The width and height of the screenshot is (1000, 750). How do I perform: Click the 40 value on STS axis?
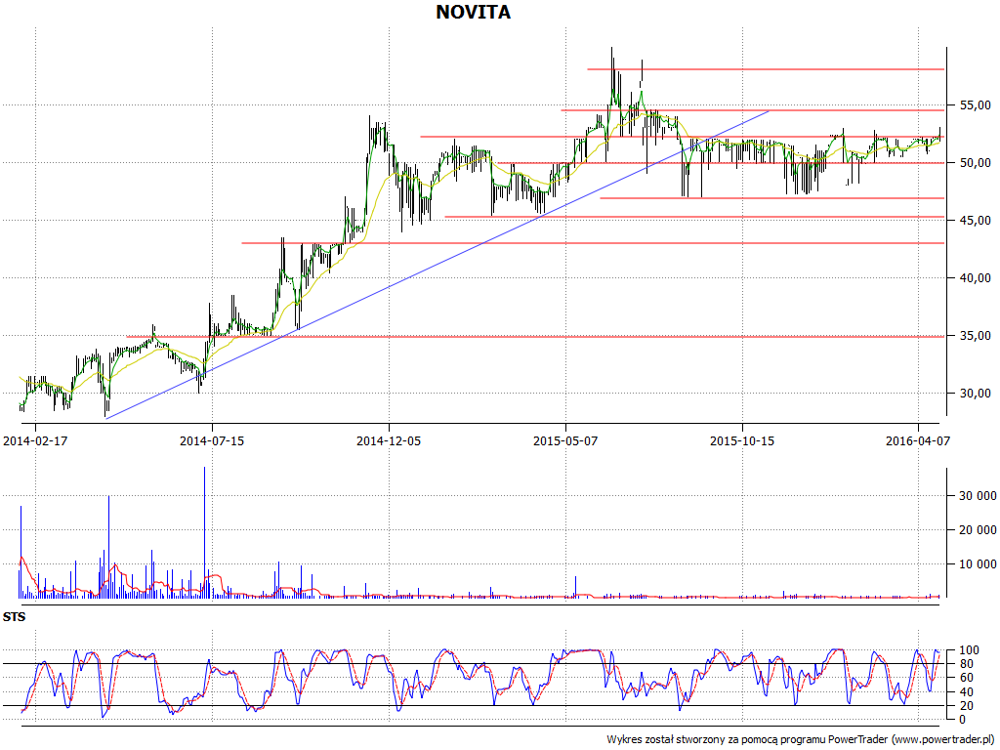click(966, 692)
